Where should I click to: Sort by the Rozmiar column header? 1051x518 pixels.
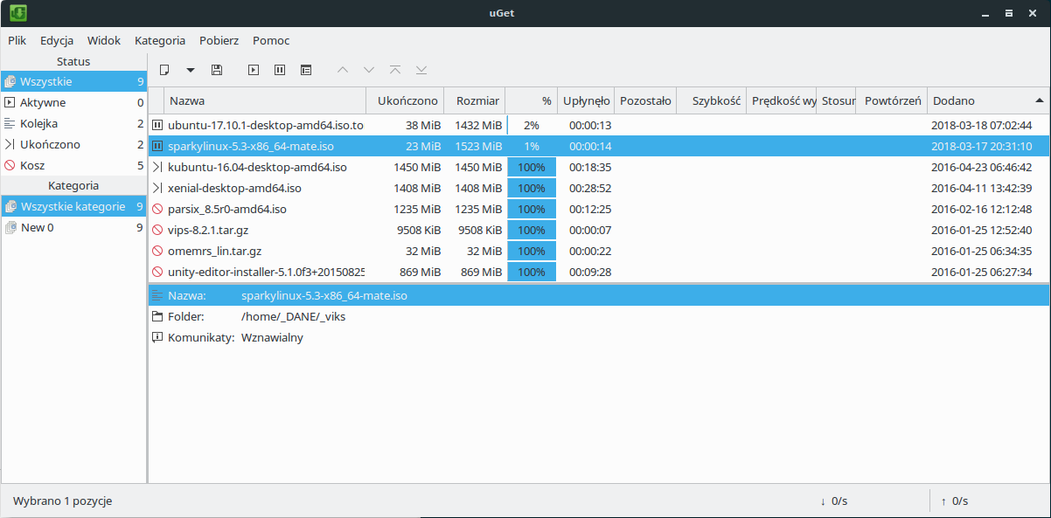coord(475,100)
